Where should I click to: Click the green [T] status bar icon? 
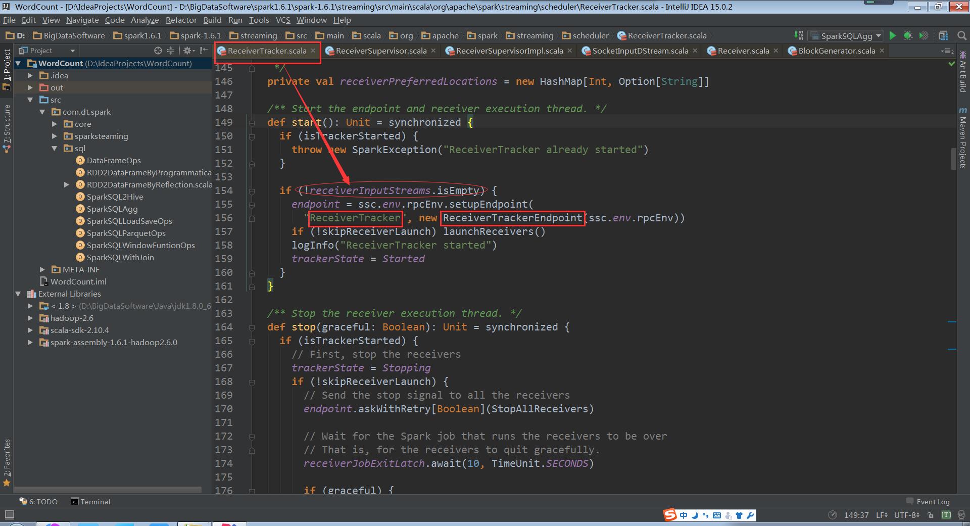(946, 515)
